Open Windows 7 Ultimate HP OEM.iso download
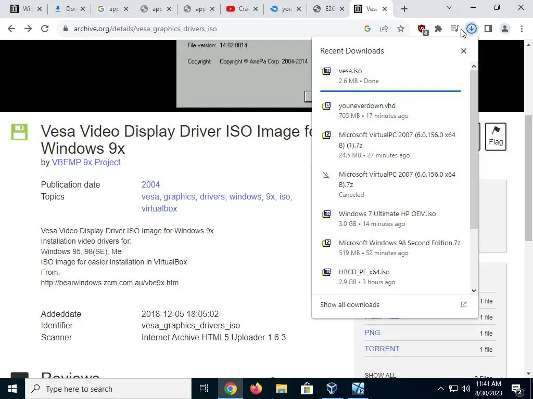This screenshot has width=533, height=399. [x=390, y=219]
